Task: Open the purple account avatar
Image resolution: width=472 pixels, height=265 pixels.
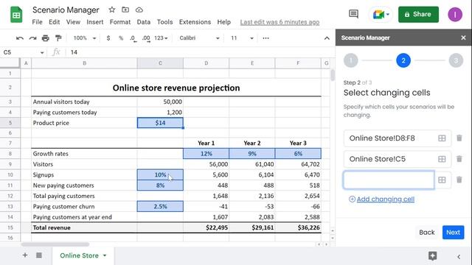Action: point(455,14)
